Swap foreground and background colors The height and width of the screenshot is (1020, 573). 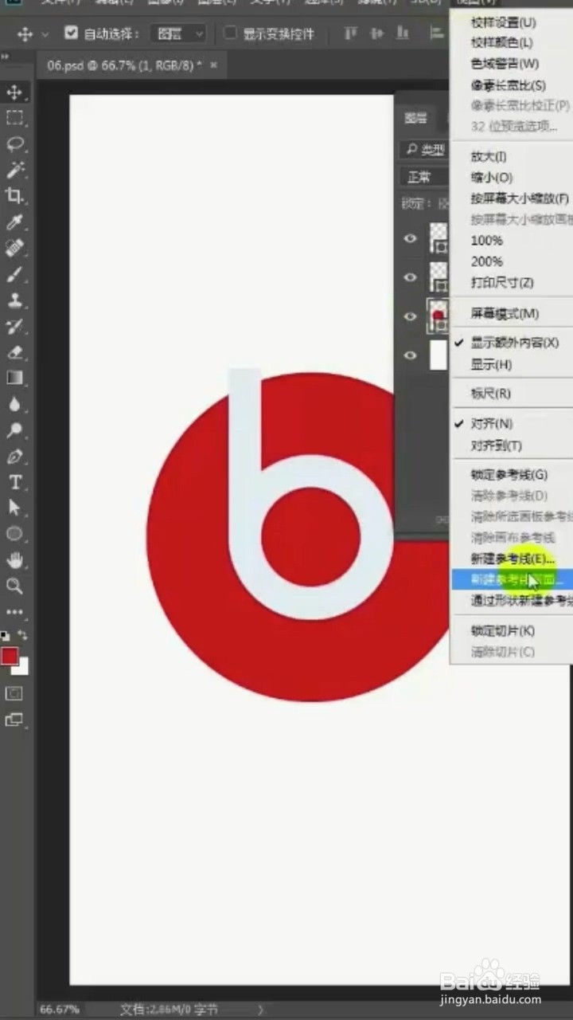(x=23, y=635)
